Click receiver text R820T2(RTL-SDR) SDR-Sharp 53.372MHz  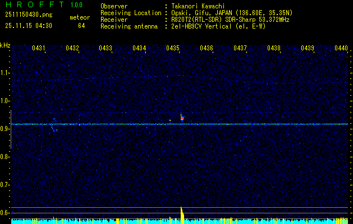pyautogui.click(x=229, y=20)
